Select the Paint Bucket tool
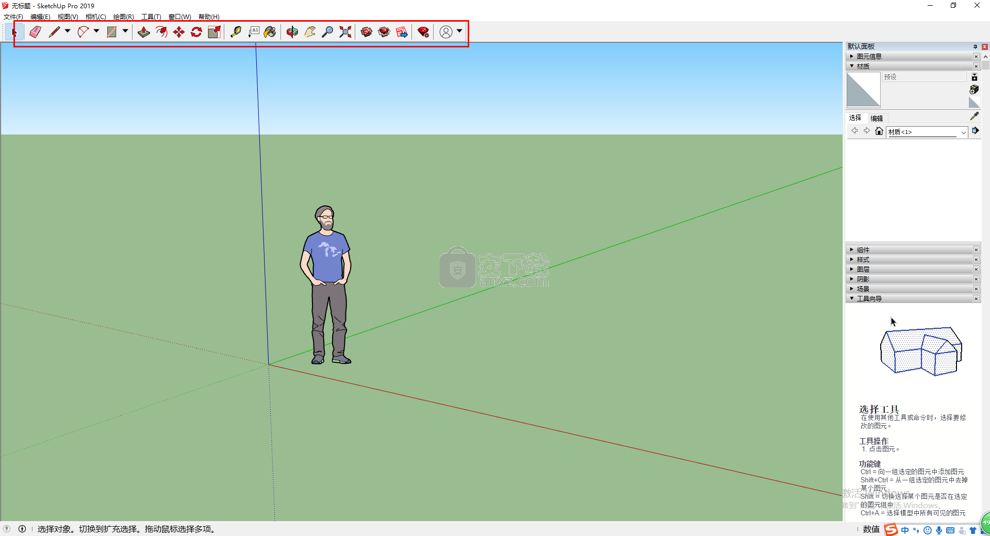 coord(270,32)
